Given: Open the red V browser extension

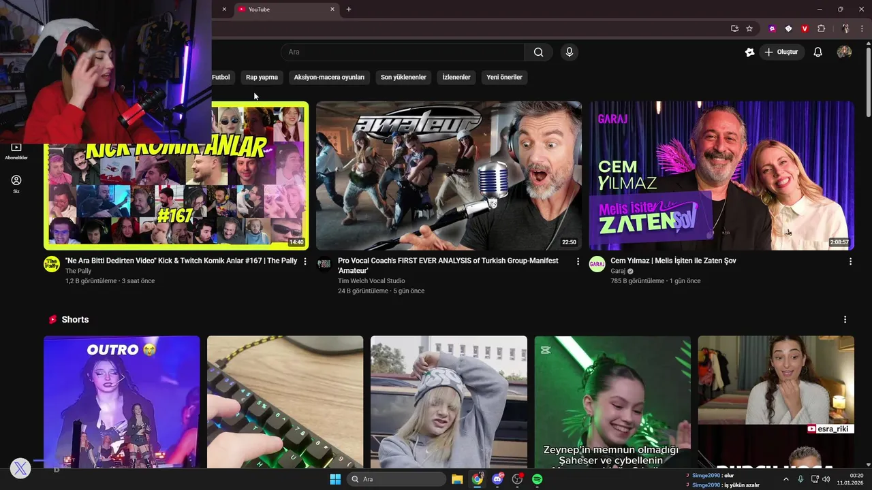Looking at the screenshot, I should click(x=805, y=29).
